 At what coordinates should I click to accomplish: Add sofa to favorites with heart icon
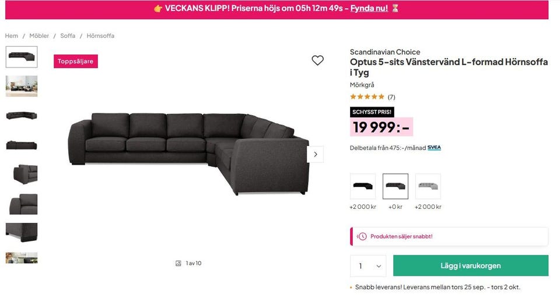[x=317, y=60]
